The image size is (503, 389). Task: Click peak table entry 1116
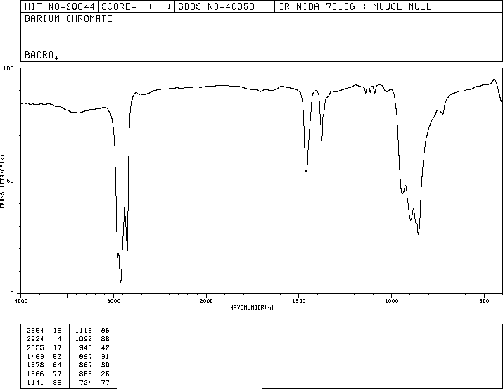(84, 330)
